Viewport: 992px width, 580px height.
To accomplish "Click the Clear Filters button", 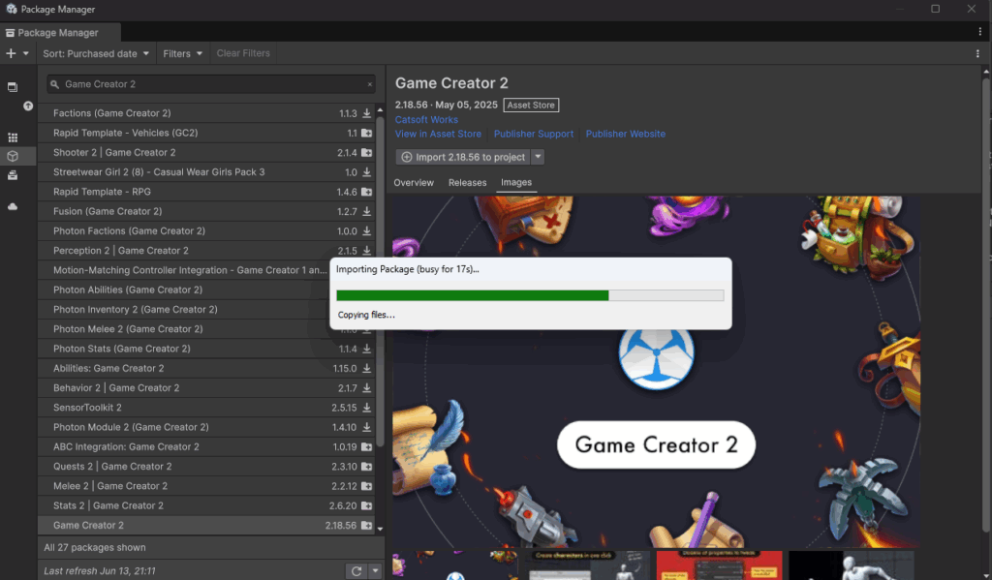I will tap(243, 54).
